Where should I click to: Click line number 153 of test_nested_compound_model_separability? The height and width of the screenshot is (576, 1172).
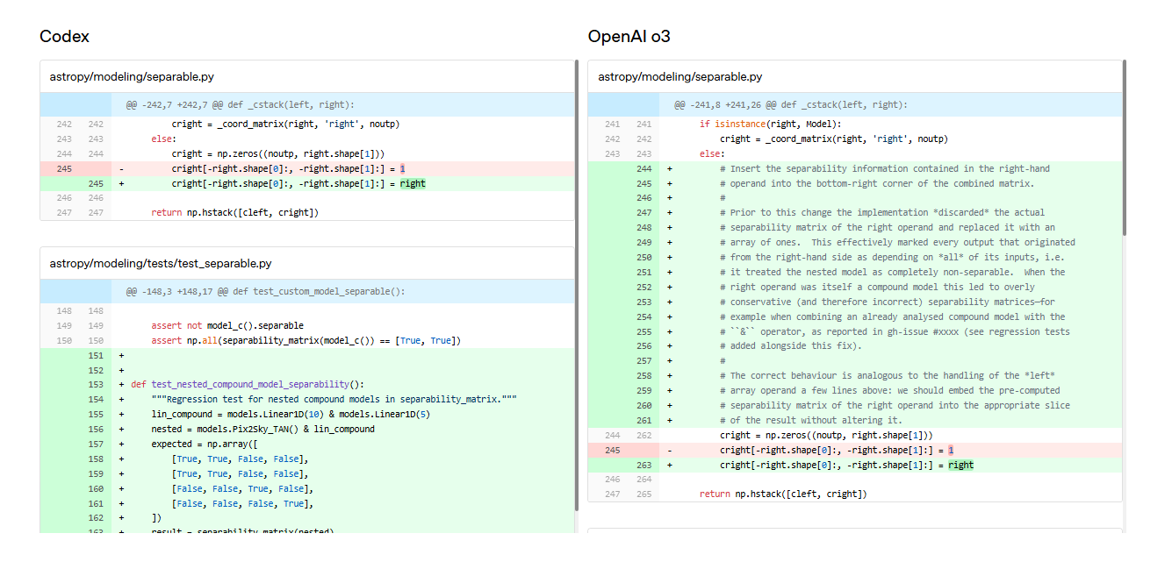tap(96, 385)
